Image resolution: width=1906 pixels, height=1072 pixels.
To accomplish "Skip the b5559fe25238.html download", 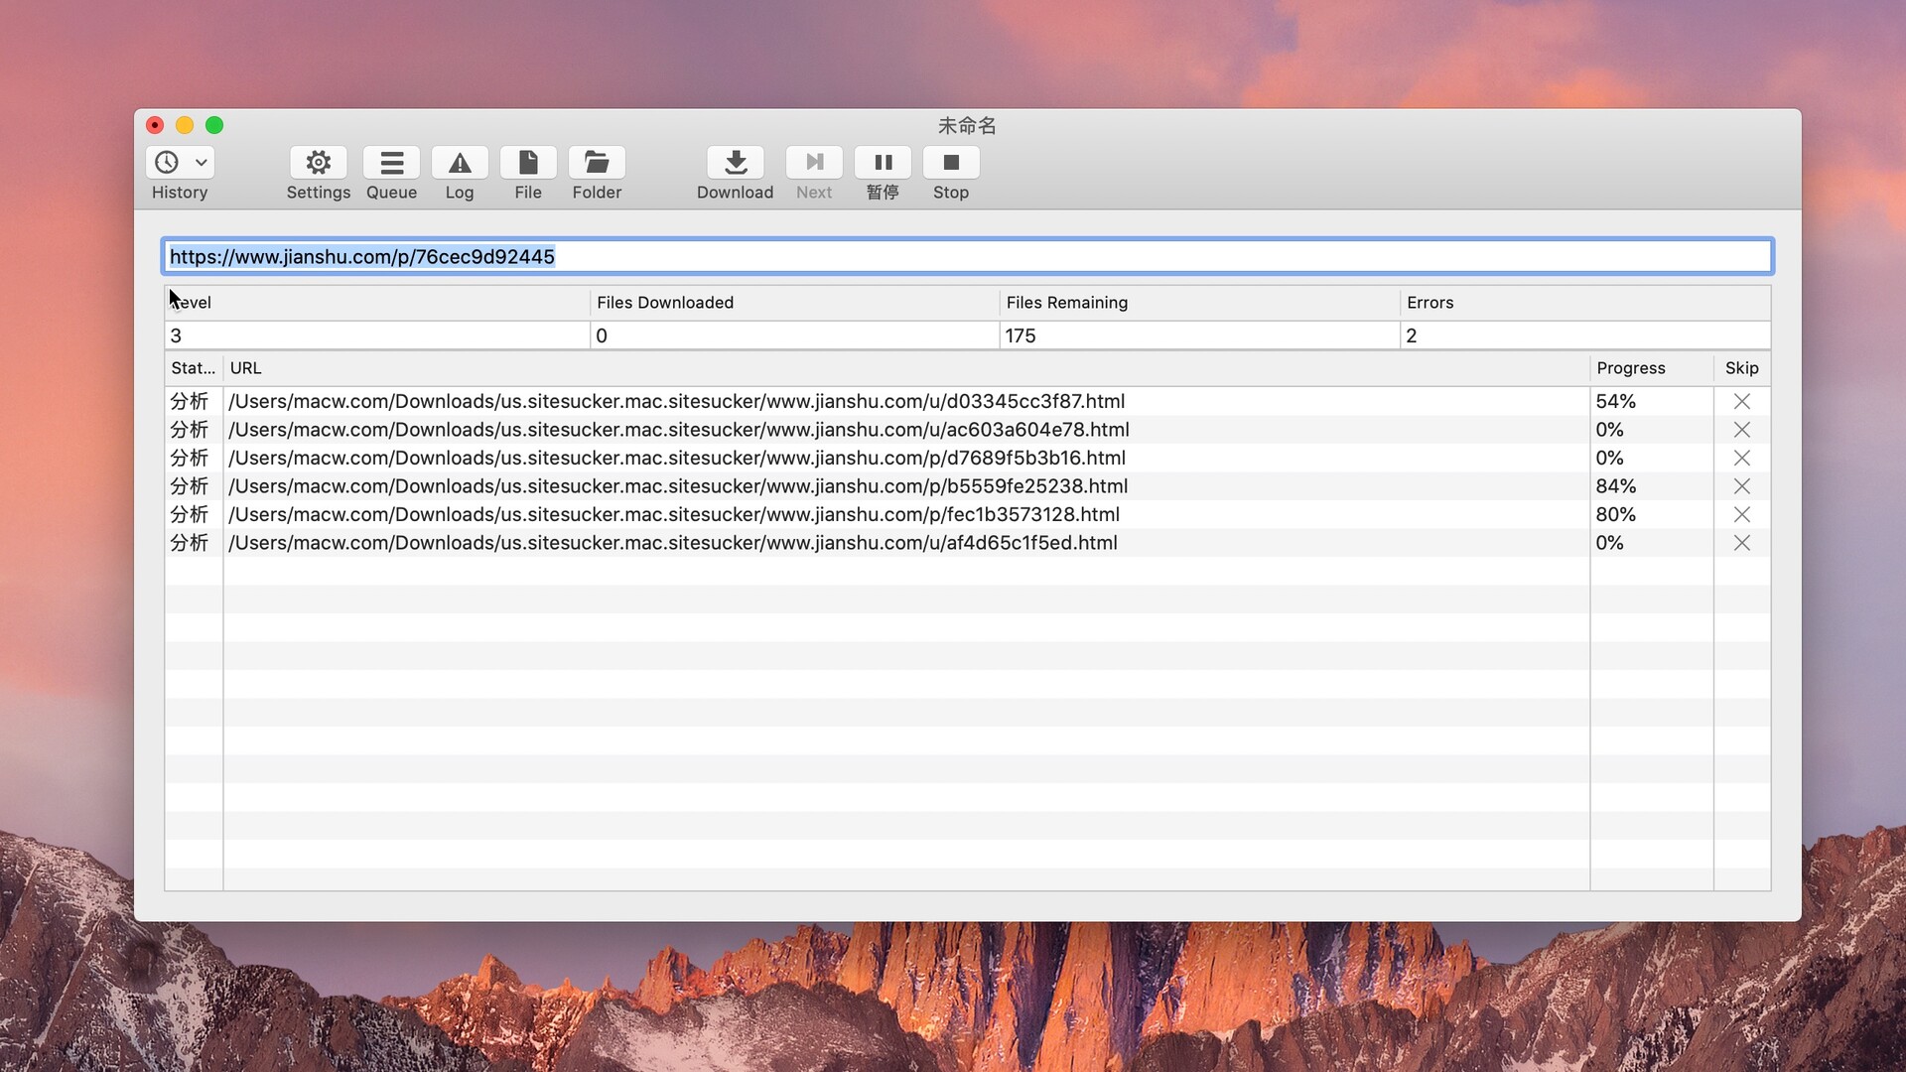I will pyautogui.click(x=1740, y=485).
